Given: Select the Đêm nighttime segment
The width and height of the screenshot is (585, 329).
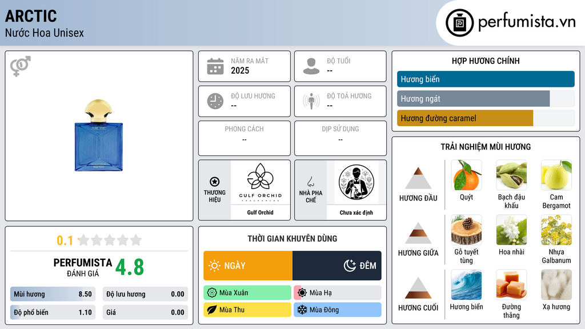Looking at the screenshot, I should click(337, 266).
